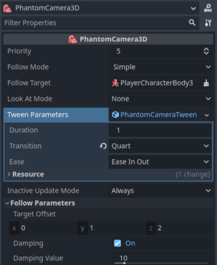The image size is (217, 265).
Task: Clear Follow Target with the brush icon
Action: point(206,83)
